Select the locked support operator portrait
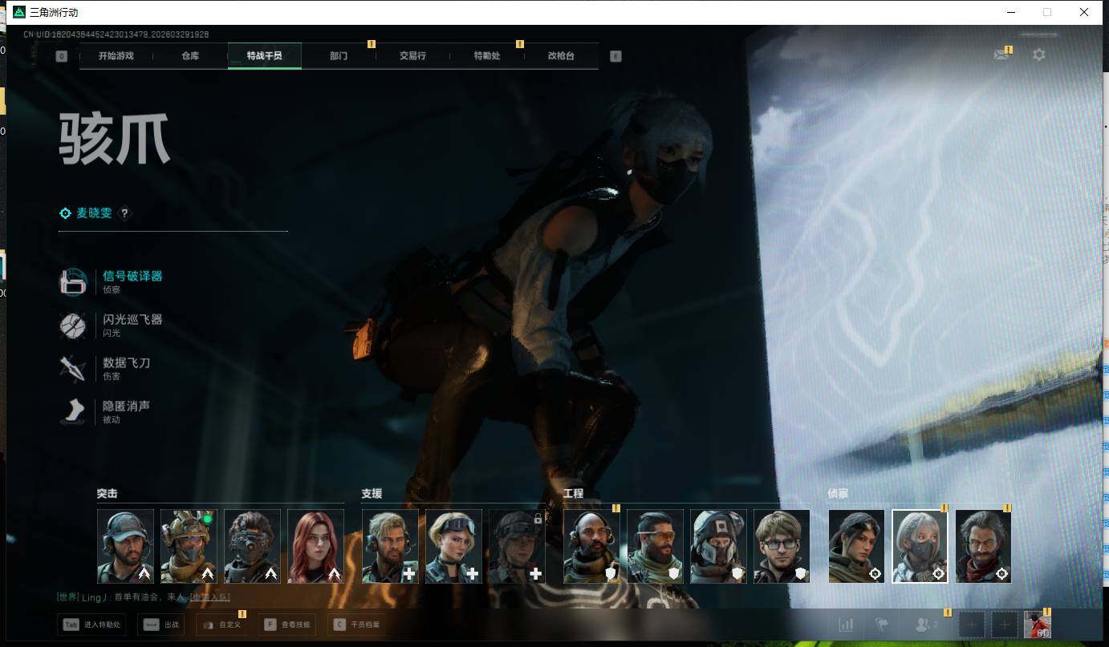This screenshot has width=1109, height=647. tap(517, 546)
